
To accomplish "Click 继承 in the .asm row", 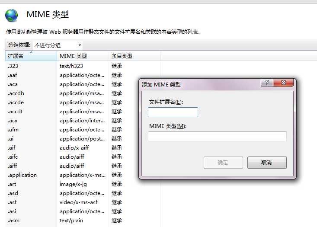I will [x=117, y=221].
